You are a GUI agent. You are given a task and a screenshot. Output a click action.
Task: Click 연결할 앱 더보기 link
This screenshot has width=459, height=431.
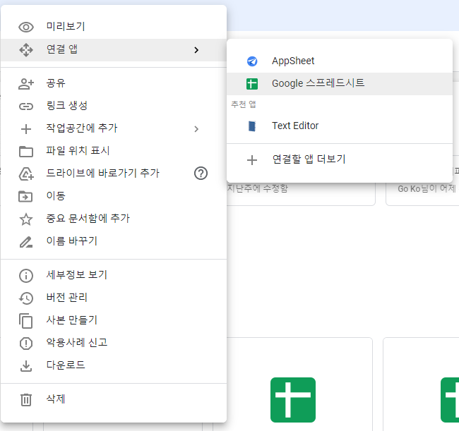[x=309, y=159]
